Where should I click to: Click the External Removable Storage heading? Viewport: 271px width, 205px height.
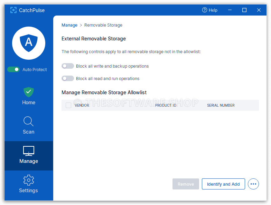pos(94,39)
